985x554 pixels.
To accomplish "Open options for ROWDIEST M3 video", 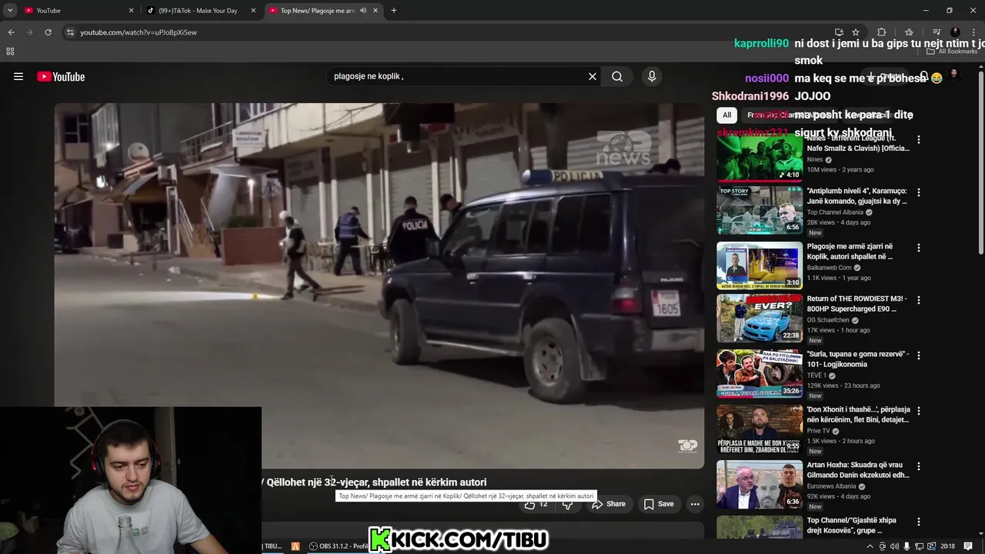I will [918, 300].
